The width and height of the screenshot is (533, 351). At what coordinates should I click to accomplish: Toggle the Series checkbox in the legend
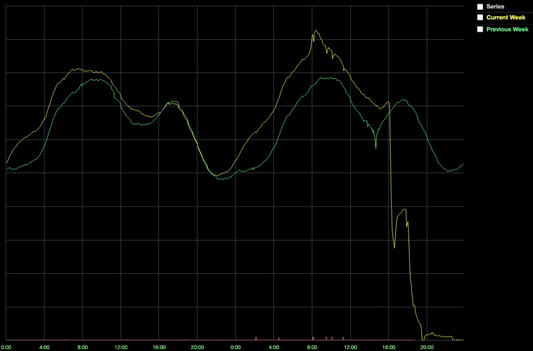tap(480, 7)
